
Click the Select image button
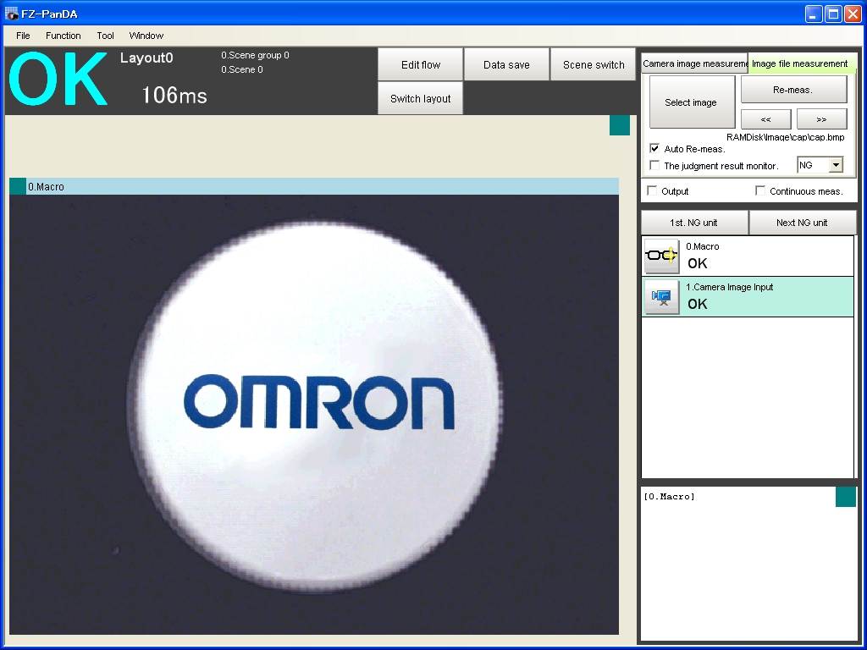692,102
